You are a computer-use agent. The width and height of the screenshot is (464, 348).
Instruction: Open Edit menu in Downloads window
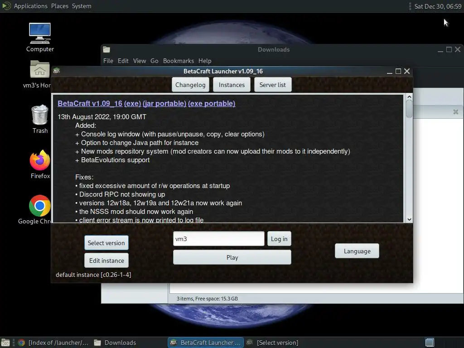(123, 61)
